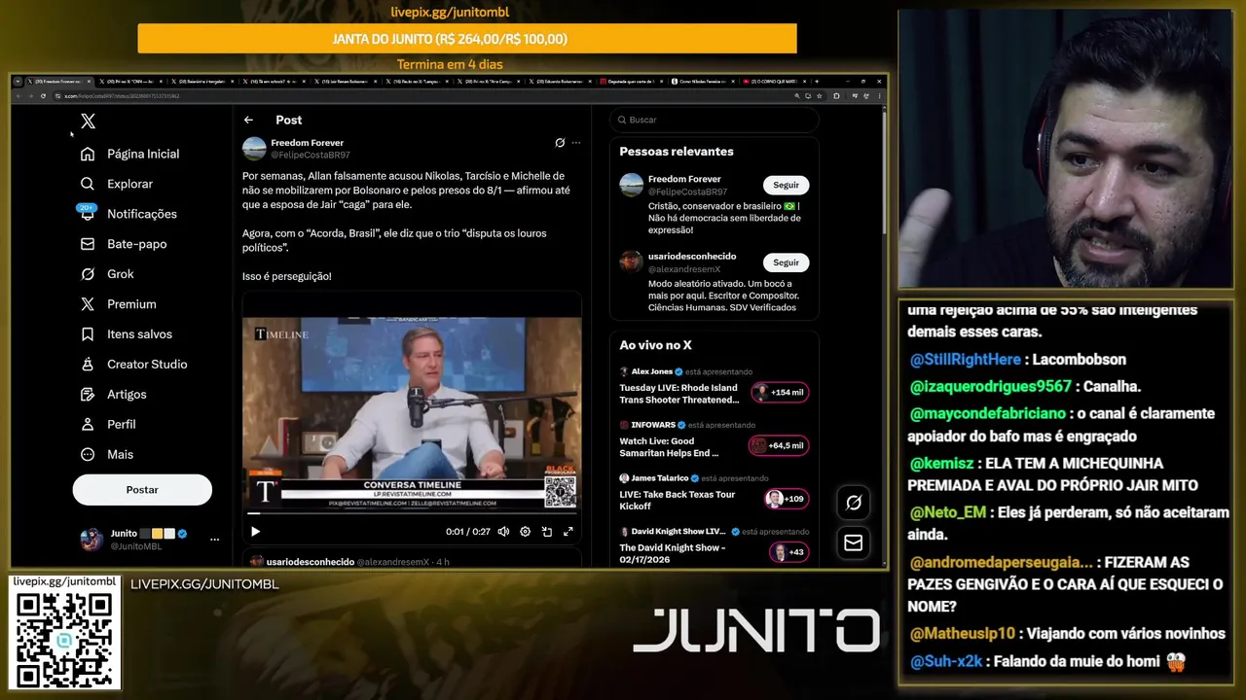Expand the Mais menu

point(107,455)
